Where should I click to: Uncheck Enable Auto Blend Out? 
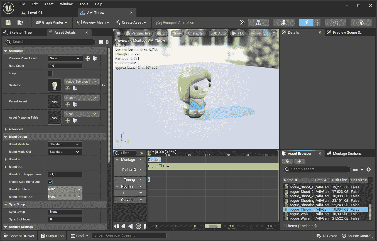click(x=50, y=182)
